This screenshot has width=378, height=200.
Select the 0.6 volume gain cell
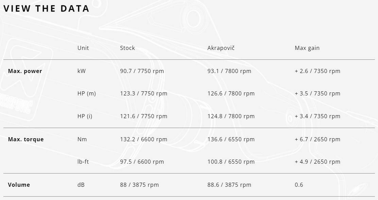pyautogui.click(x=299, y=185)
